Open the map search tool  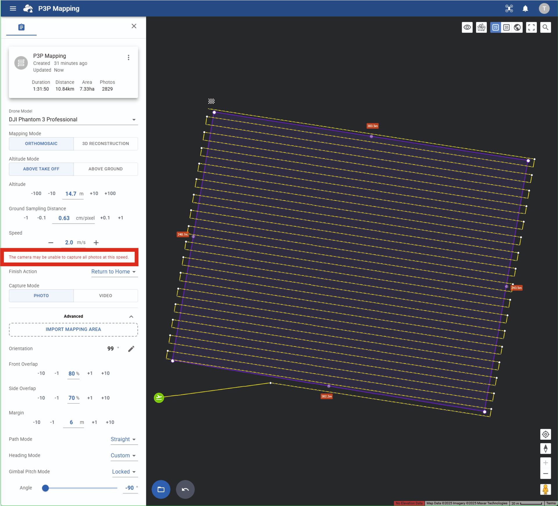coord(545,27)
